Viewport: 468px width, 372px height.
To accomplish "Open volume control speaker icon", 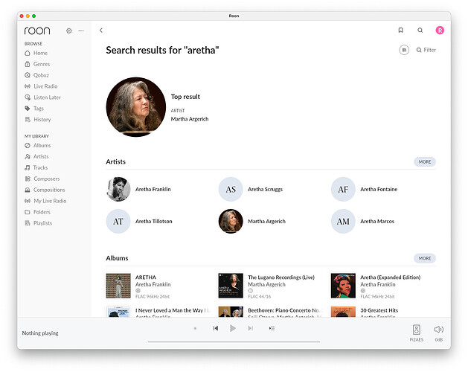I will 438,330.
